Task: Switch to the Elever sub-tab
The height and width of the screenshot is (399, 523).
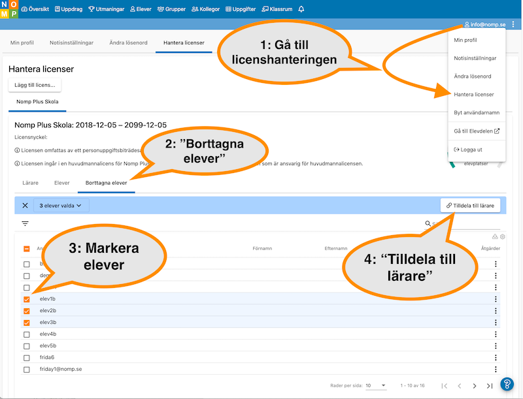Action: coord(61,183)
